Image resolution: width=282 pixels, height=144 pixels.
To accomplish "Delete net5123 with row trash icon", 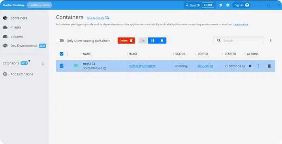I will coord(269,66).
